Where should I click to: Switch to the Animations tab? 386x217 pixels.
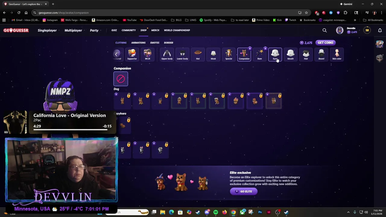tap(138, 43)
